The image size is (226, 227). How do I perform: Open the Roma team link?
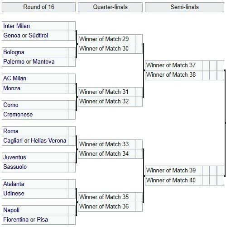[x=11, y=131]
